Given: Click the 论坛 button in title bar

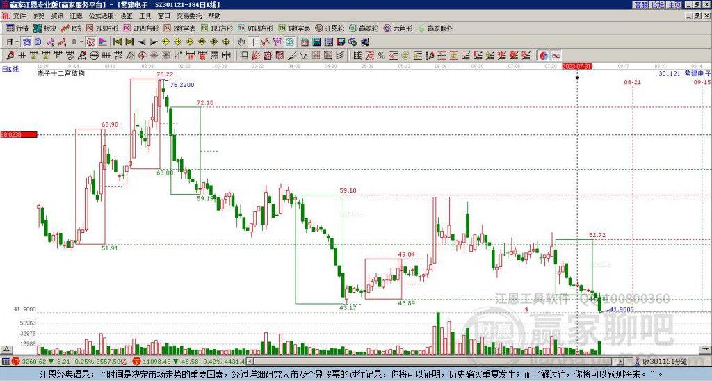Looking at the screenshot, I should click(658, 5).
